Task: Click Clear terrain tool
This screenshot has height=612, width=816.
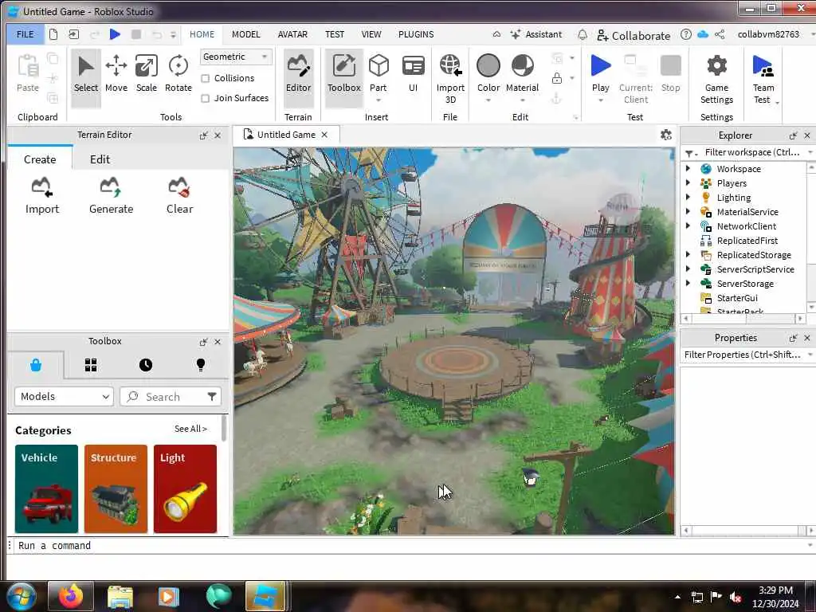Action: click(x=179, y=196)
